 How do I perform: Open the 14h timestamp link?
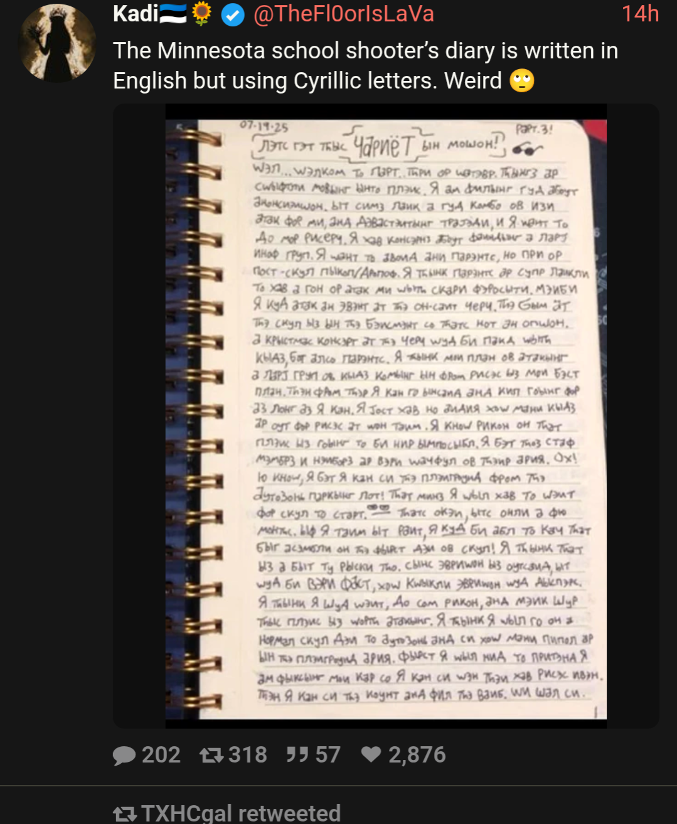point(640,13)
